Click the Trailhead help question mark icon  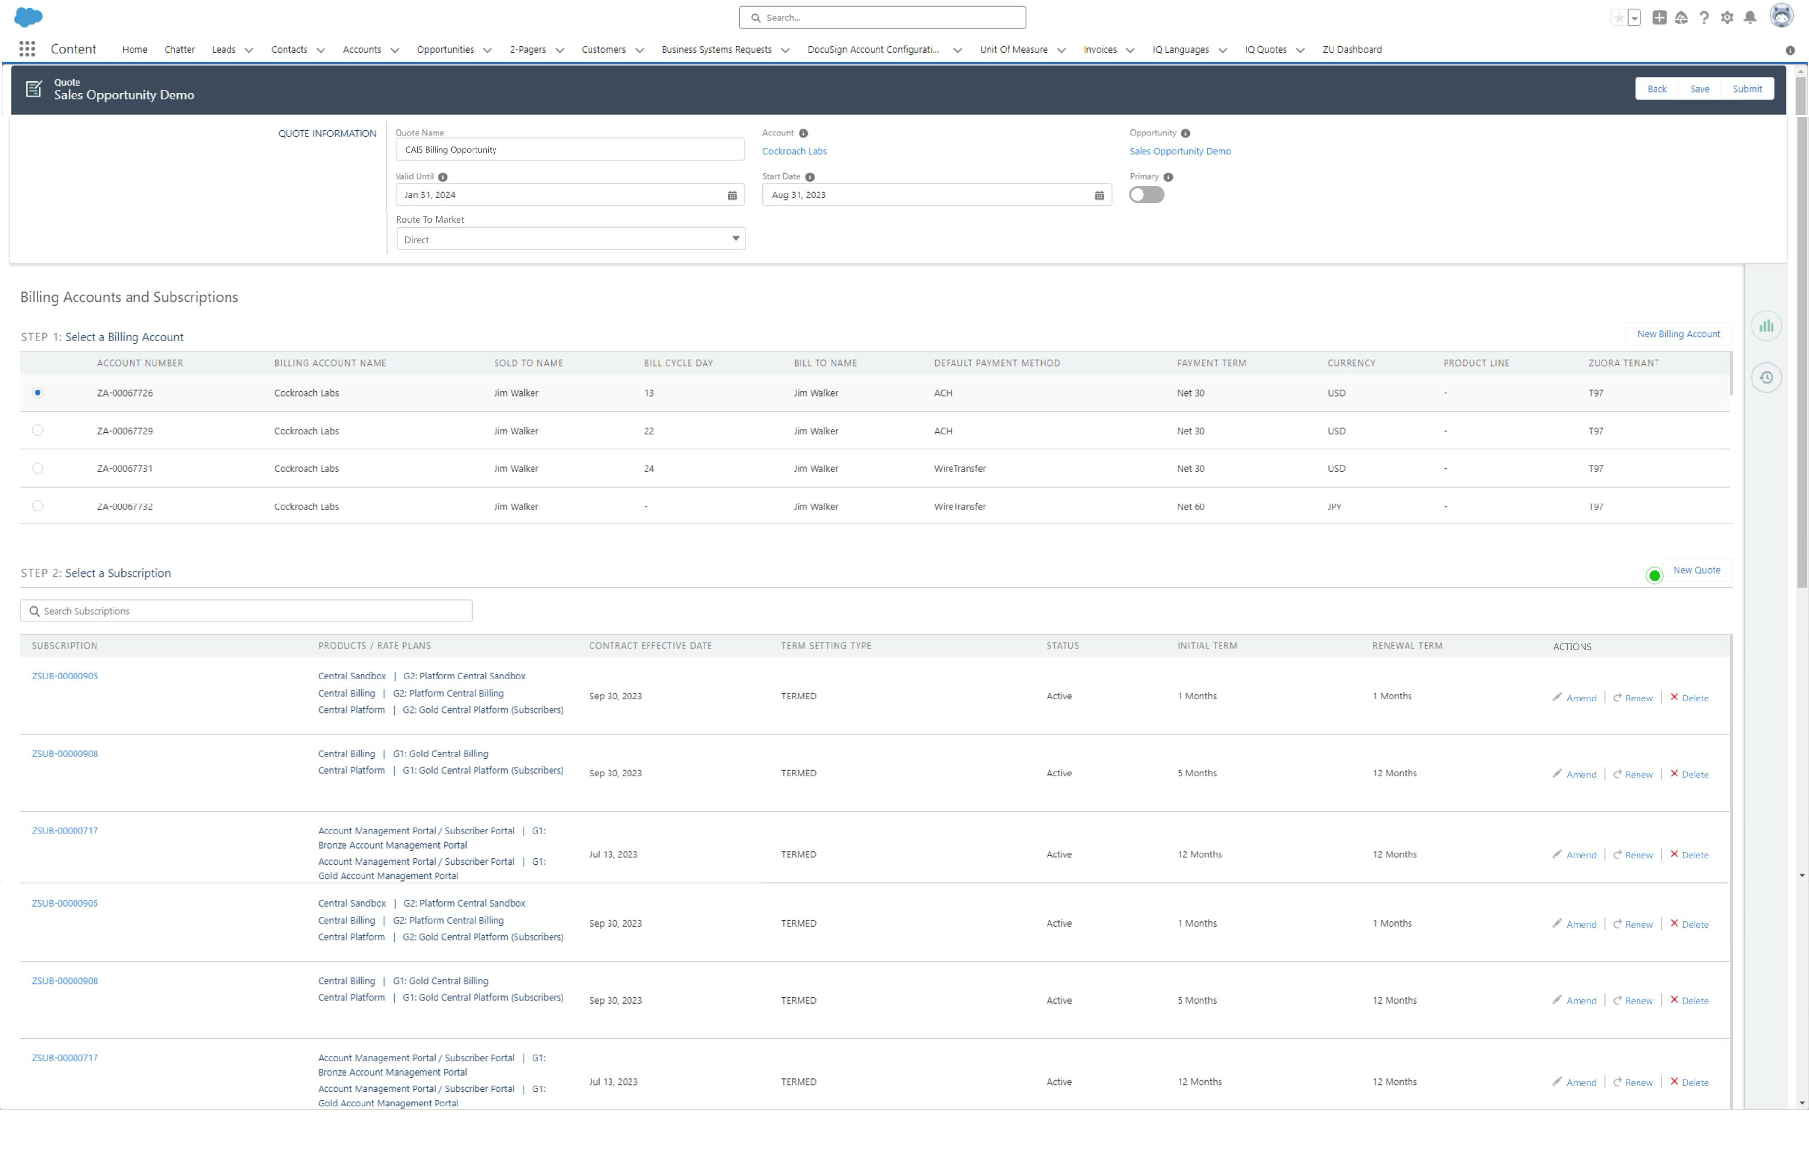coord(1704,17)
